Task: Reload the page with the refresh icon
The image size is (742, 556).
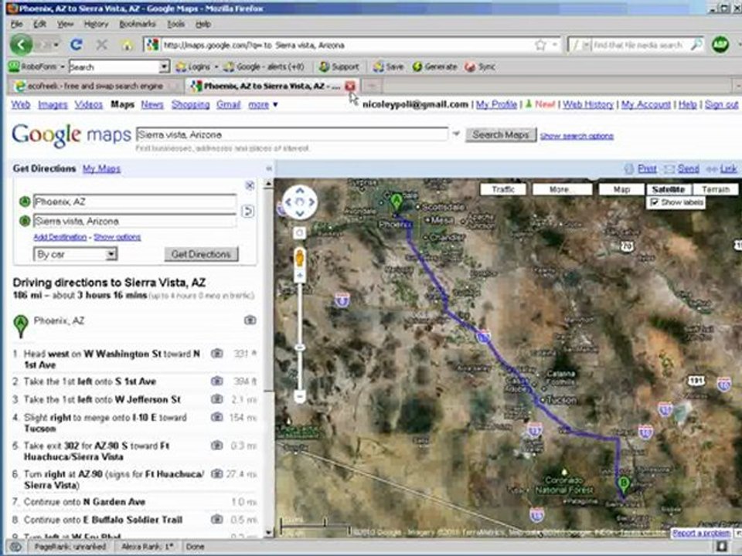Action: (77, 45)
